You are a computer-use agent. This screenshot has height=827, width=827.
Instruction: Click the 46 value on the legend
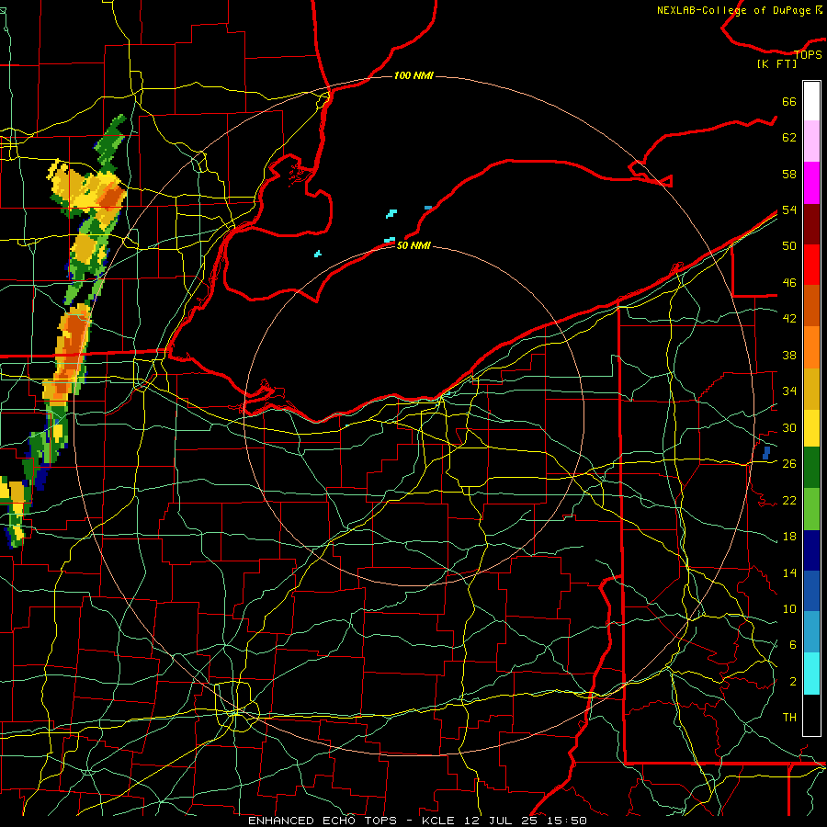tap(789, 283)
